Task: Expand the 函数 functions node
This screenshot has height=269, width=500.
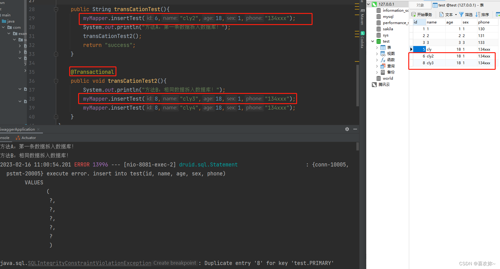Action: (x=377, y=60)
